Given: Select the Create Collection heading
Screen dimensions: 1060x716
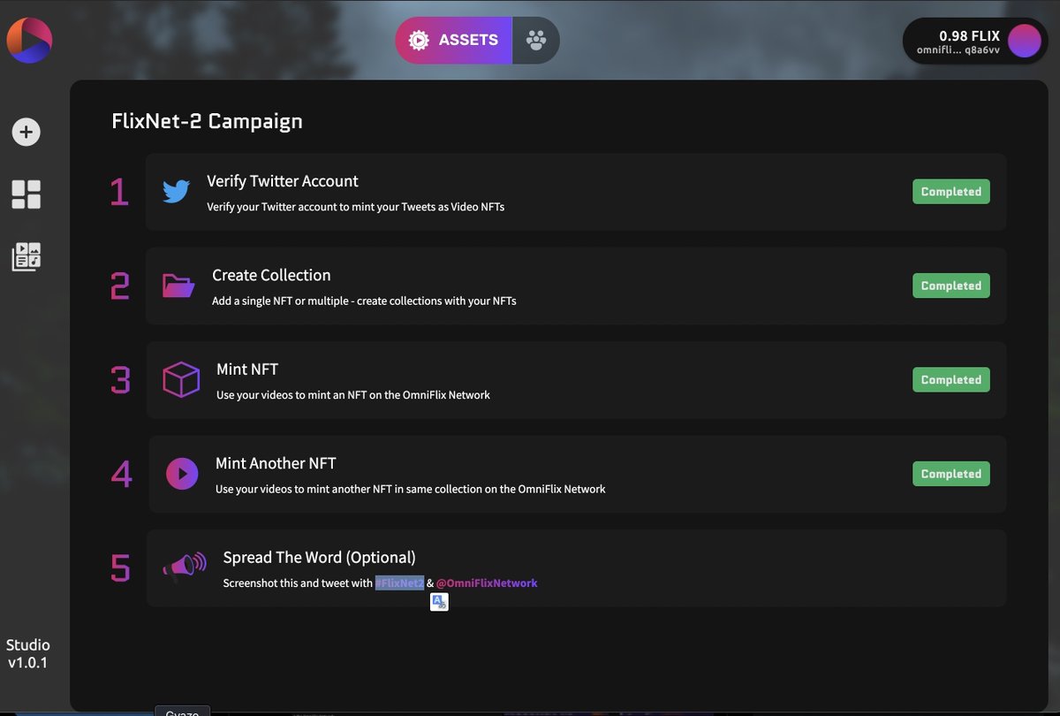Looking at the screenshot, I should point(271,275).
